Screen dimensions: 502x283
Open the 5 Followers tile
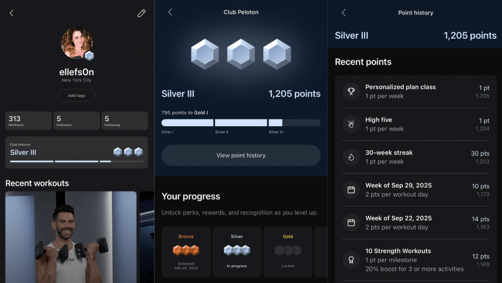(x=76, y=121)
